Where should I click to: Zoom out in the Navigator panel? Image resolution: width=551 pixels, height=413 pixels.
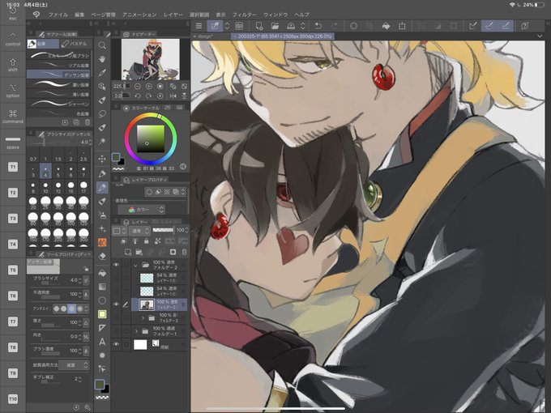[138, 87]
